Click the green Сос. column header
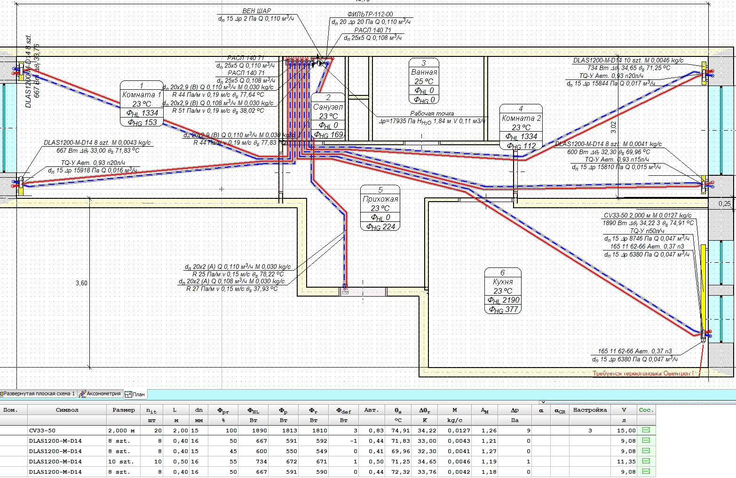 tap(646, 410)
